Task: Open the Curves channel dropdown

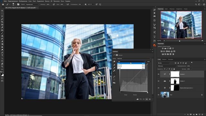Action: [x=131, y=62]
